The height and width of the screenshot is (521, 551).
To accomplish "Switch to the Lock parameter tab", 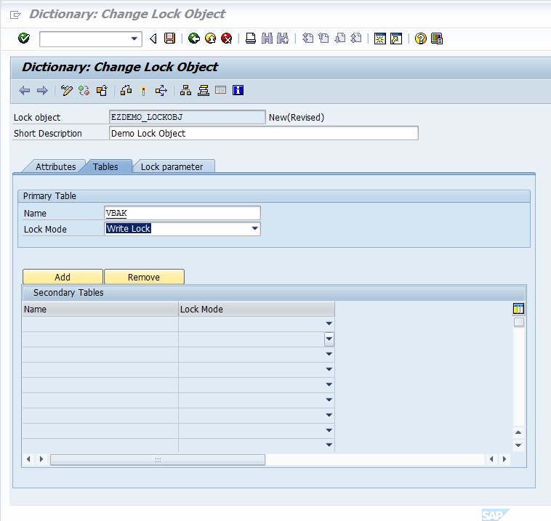I will coord(172,166).
